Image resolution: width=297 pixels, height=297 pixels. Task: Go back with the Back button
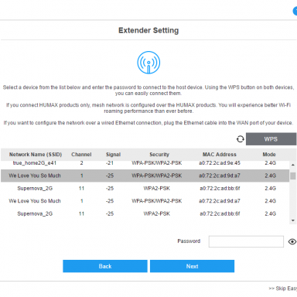point(105,266)
